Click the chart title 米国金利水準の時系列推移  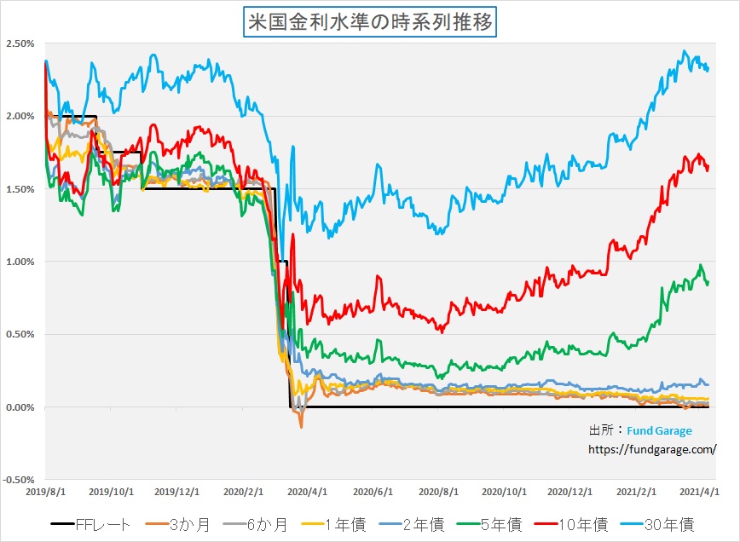click(x=369, y=21)
